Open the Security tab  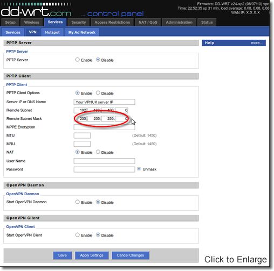tap(79, 23)
